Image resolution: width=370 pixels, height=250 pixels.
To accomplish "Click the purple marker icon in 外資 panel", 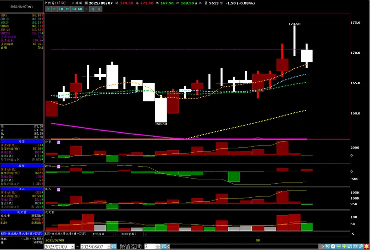I will pos(59,142).
